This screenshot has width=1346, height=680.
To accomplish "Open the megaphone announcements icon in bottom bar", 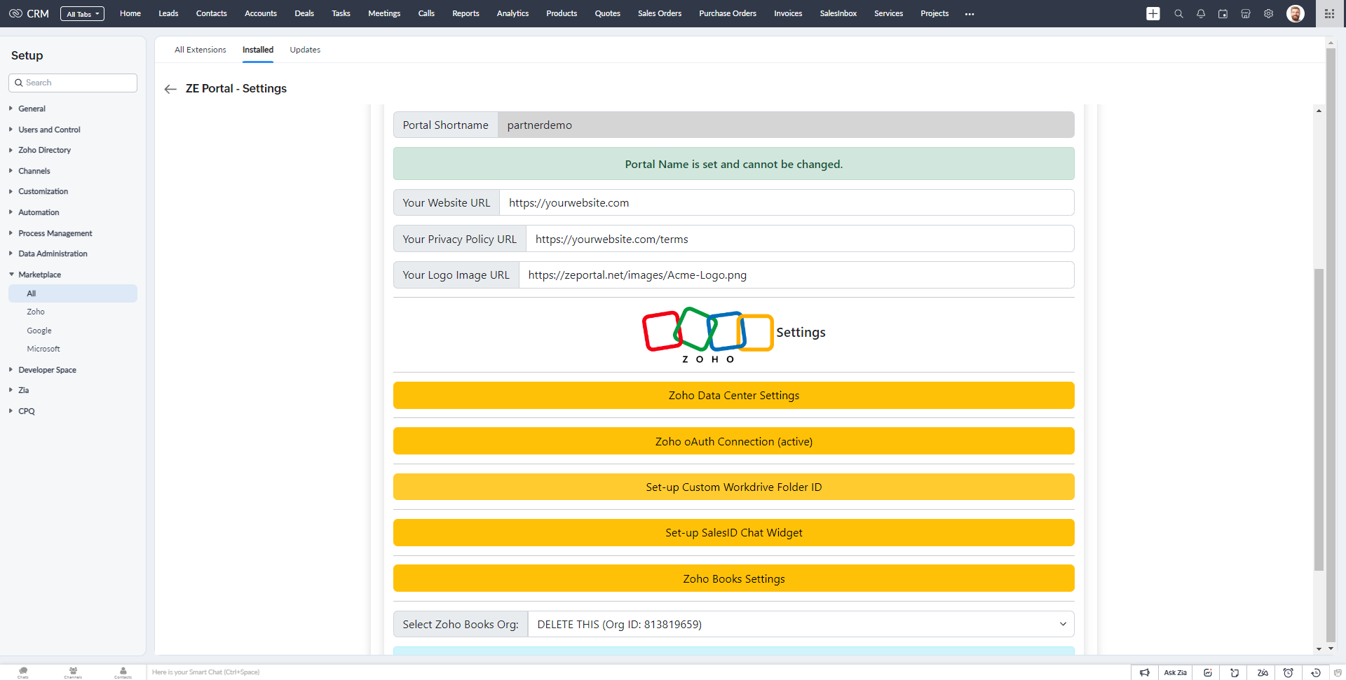I will pos(1145,672).
